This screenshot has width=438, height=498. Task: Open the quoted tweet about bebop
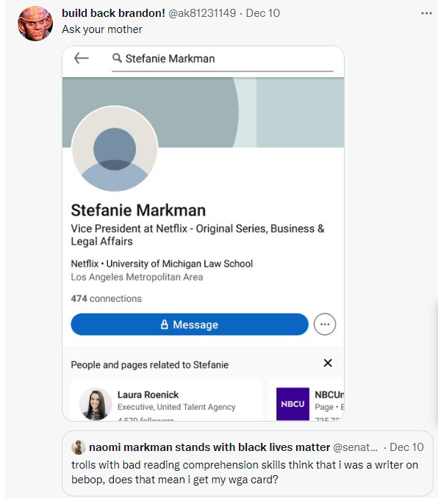tap(247, 463)
